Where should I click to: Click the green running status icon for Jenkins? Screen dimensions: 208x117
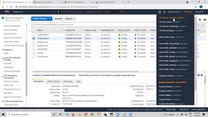(x=119, y=53)
